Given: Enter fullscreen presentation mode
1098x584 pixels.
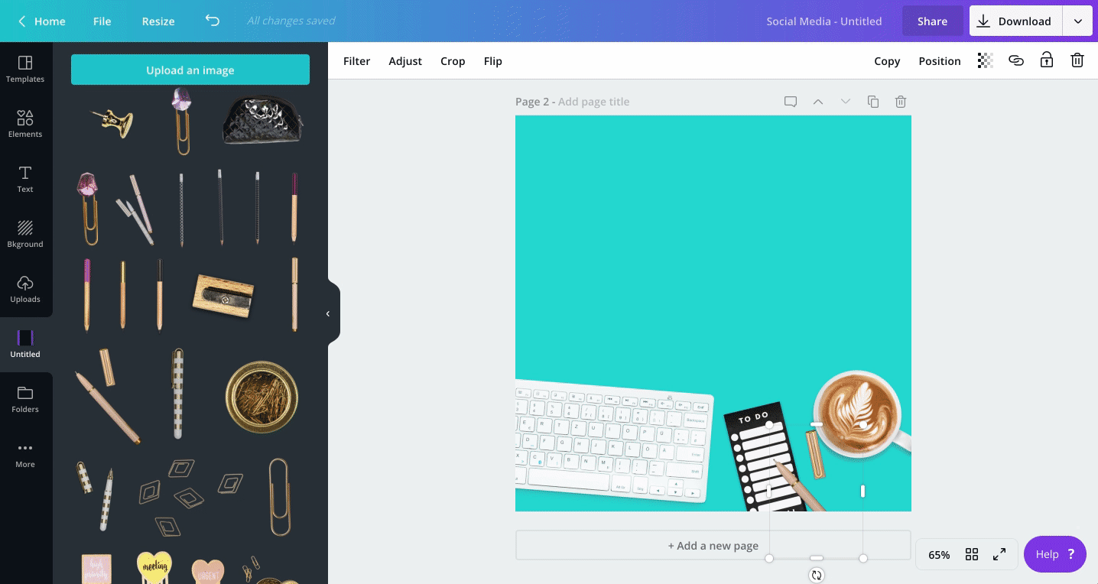Looking at the screenshot, I should tap(999, 555).
